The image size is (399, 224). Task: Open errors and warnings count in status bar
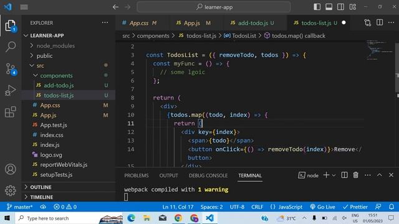pyautogui.click(x=65, y=207)
